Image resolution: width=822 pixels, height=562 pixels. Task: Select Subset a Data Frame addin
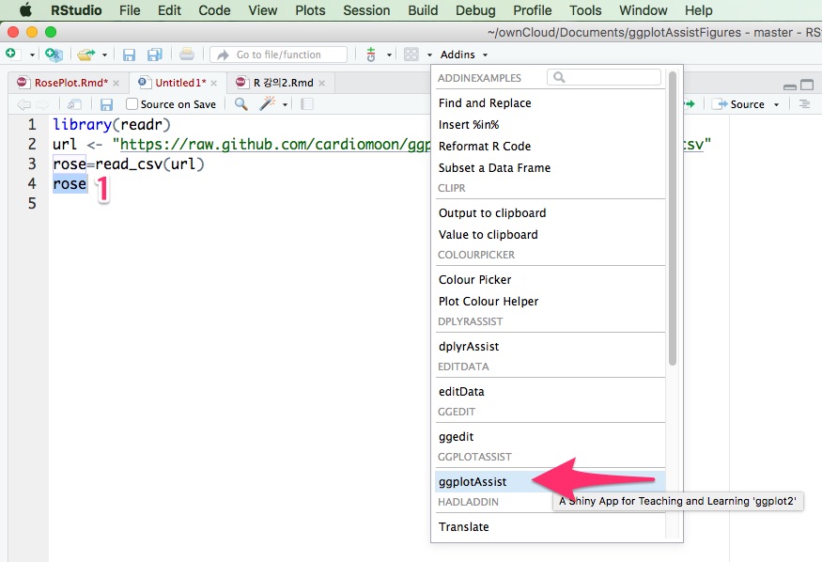pos(550,168)
